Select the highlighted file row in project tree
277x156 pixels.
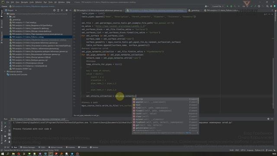click(38, 37)
